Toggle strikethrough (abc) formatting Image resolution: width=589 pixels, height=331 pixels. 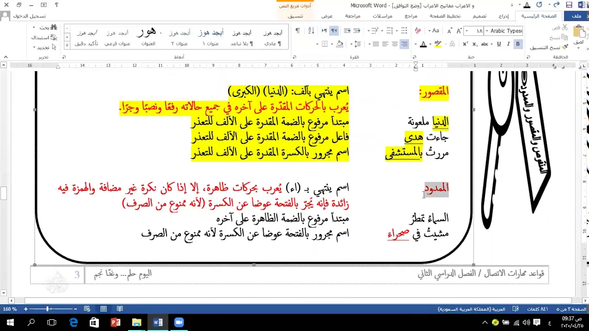(485, 44)
